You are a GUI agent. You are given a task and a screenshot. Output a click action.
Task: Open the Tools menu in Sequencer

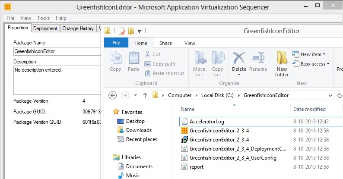pos(43,18)
